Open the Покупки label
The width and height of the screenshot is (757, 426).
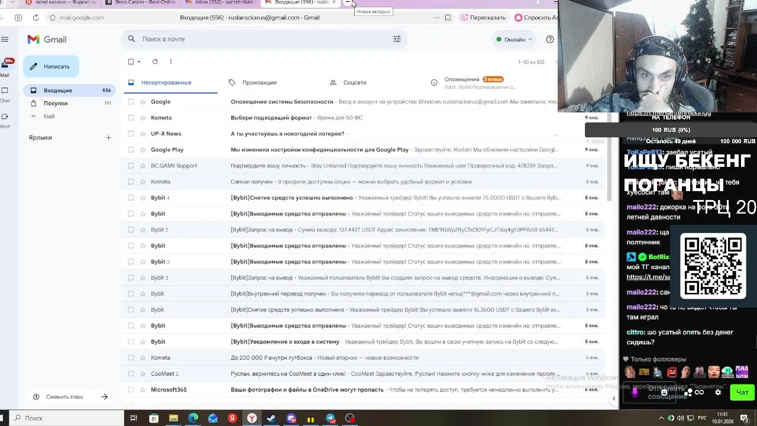pos(70,104)
